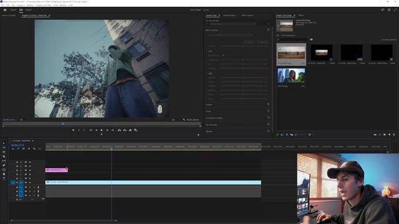
Task: Add a marker from the Program monitor transport
Action: (73, 130)
